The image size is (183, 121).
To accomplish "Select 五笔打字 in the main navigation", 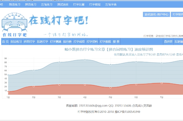I will 42,42.
